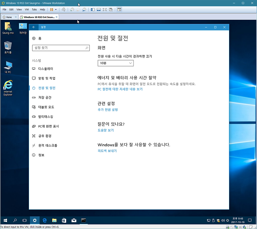
Task: Open 태블릿 모드 settings page
Action: (43, 107)
